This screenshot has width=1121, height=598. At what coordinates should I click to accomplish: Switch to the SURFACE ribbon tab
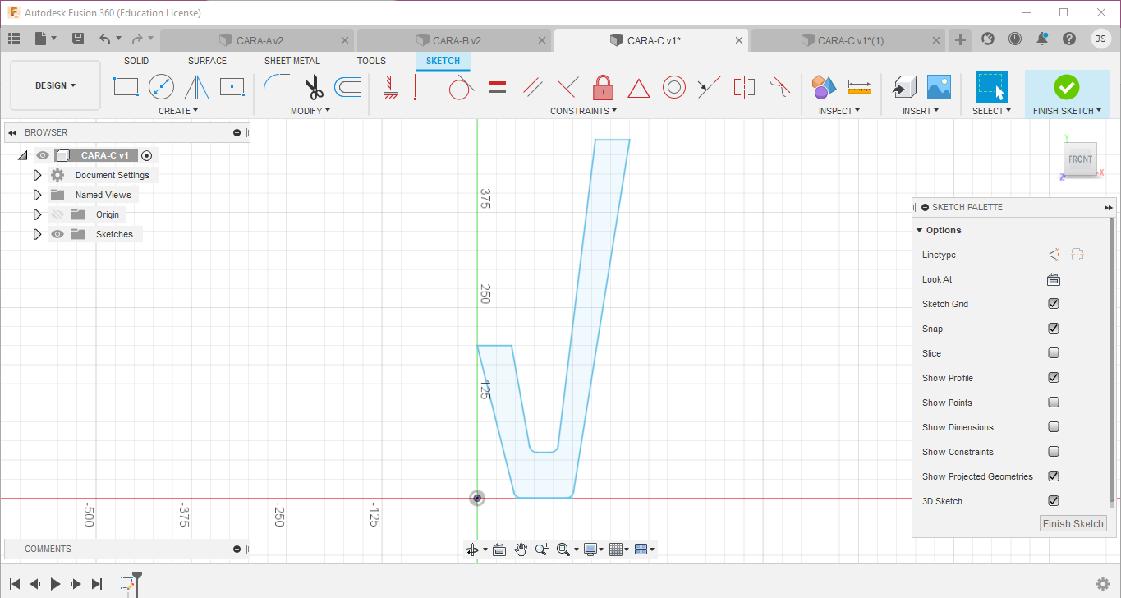point(207,61)
